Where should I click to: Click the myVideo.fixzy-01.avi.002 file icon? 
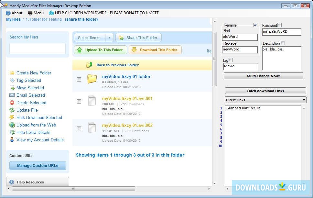point(92,127)
